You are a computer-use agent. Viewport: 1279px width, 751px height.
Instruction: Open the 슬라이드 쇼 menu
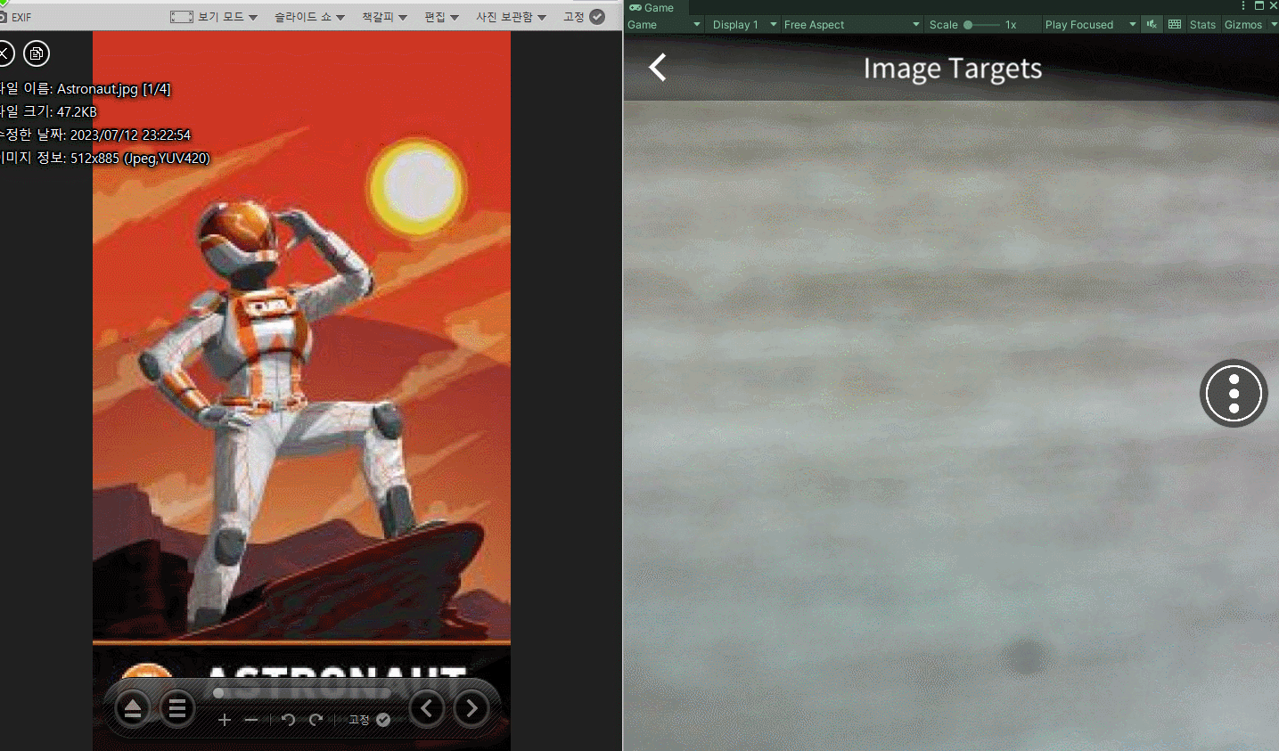click(x=309, y=17)
